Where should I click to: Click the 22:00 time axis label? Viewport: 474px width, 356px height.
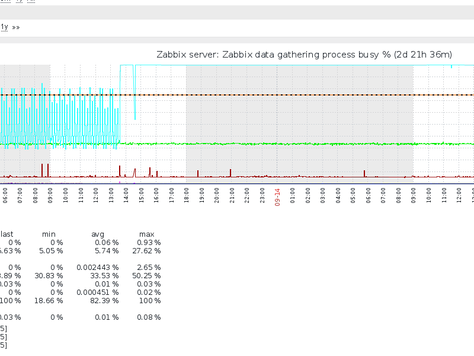click(x=247, y=195)
